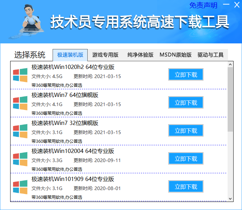Click the scrollbar up arrow

230,64
